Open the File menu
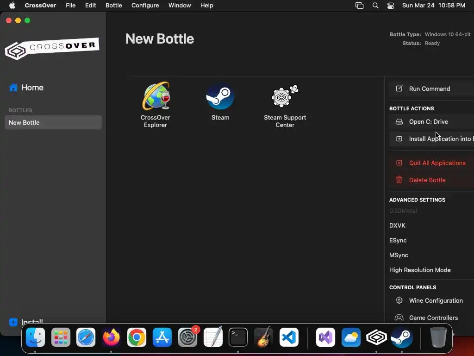 coord(71,6)
